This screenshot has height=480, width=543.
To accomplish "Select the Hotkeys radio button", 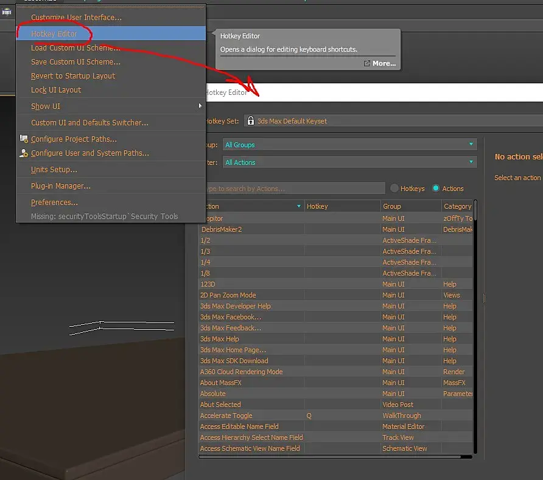I will [x=394, y=188].
